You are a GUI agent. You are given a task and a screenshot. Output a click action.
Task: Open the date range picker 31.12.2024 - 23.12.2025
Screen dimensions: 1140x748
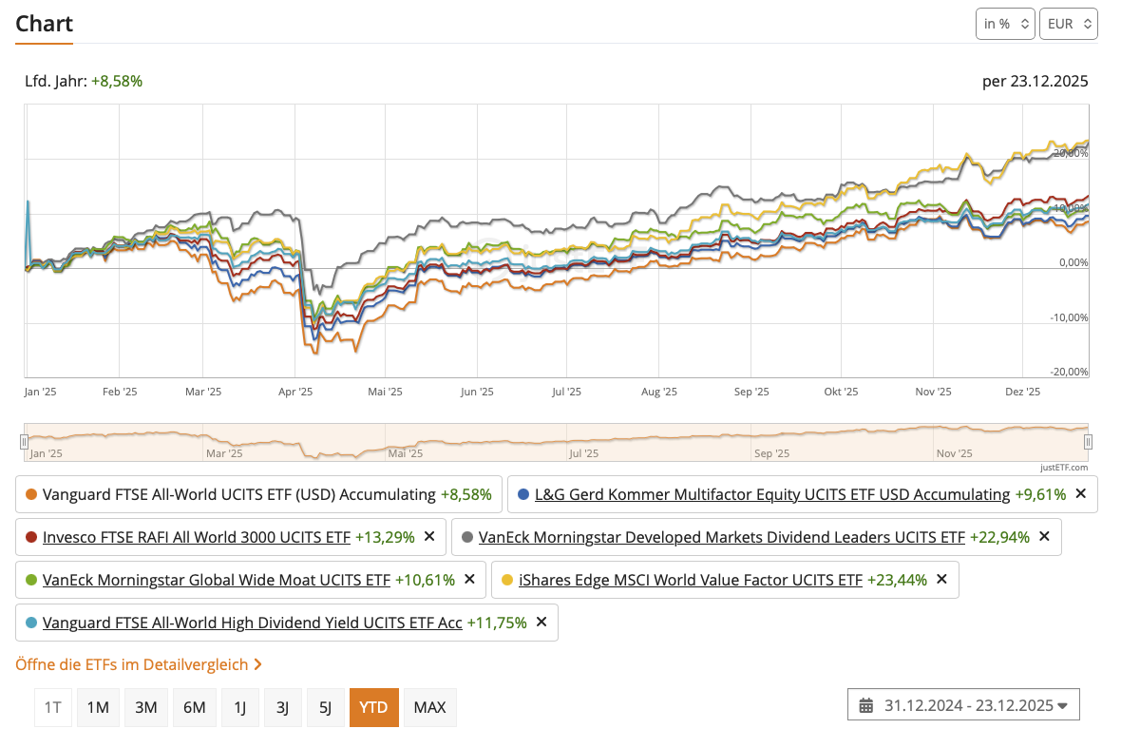963,705
